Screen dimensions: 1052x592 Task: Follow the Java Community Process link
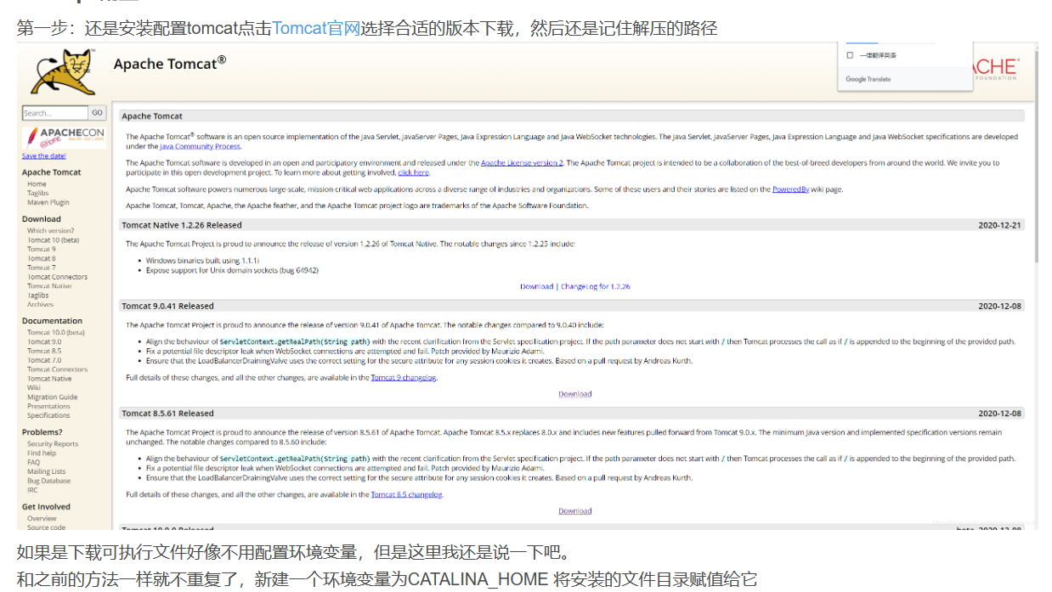(x=201, y=146)
